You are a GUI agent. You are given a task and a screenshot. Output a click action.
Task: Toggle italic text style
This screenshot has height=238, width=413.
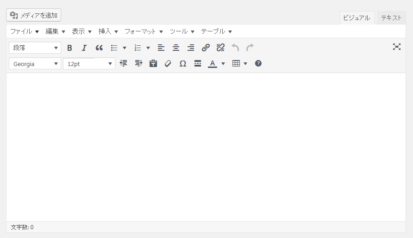click(x=84, y=48)
